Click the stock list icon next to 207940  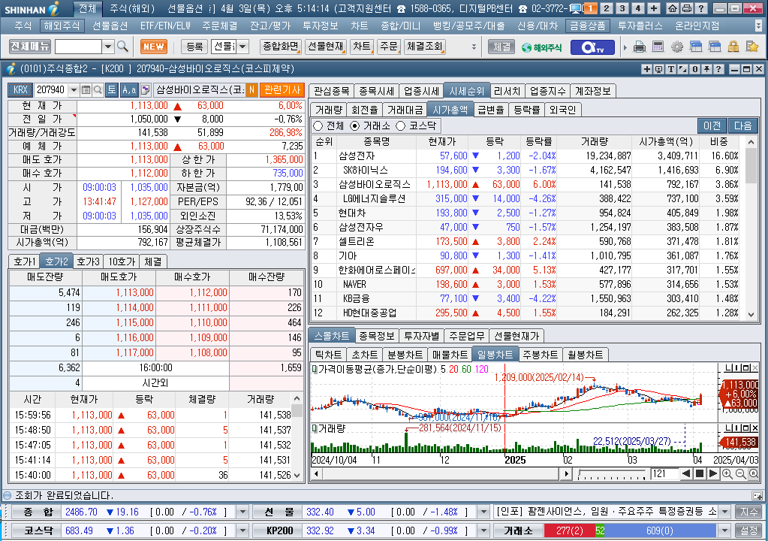[86, 89]
